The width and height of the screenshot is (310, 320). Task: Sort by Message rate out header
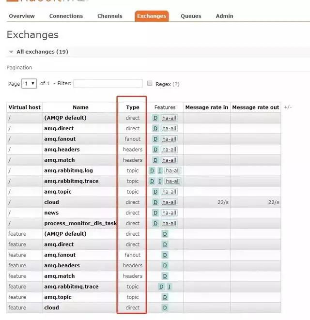point(255,107)
